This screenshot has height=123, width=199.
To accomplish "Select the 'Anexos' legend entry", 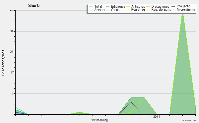I will point(99,10).
